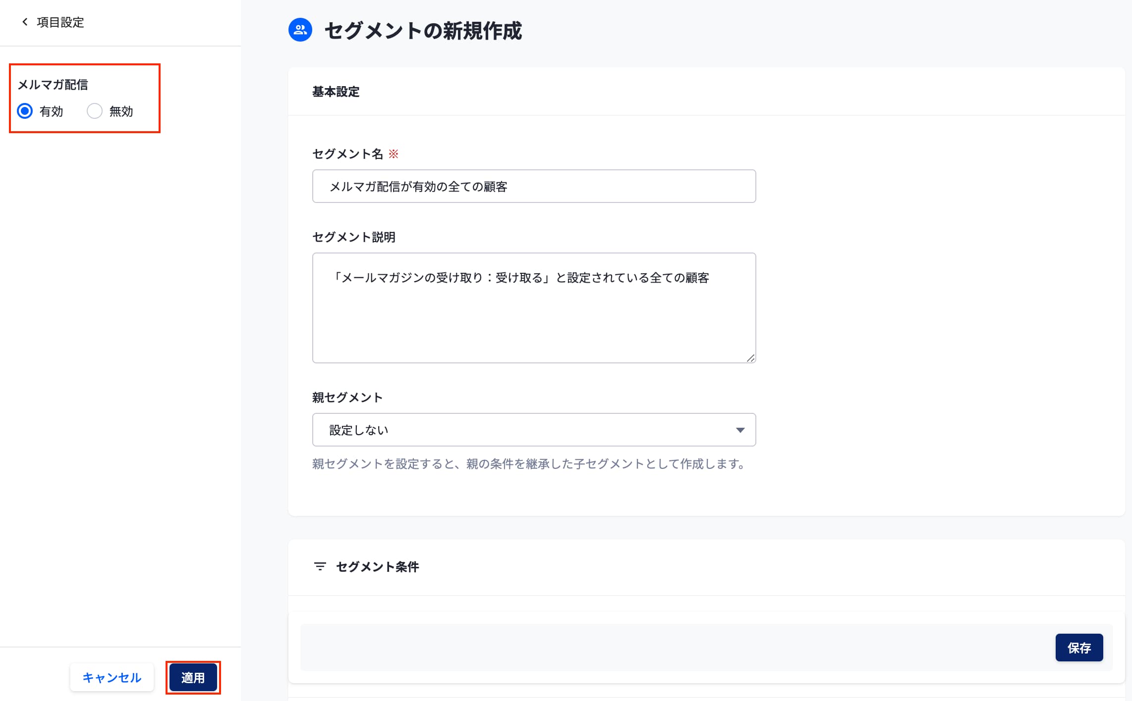Image resolution: width=1132 pixels, height=701 pixels.
Task: Click inside the セグメント説明 textarea
Action: point(533,307)
